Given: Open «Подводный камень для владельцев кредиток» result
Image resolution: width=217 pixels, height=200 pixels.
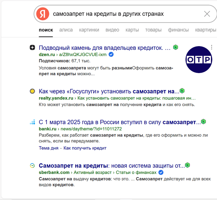Looking at the screenshot, I should (104, 48).
